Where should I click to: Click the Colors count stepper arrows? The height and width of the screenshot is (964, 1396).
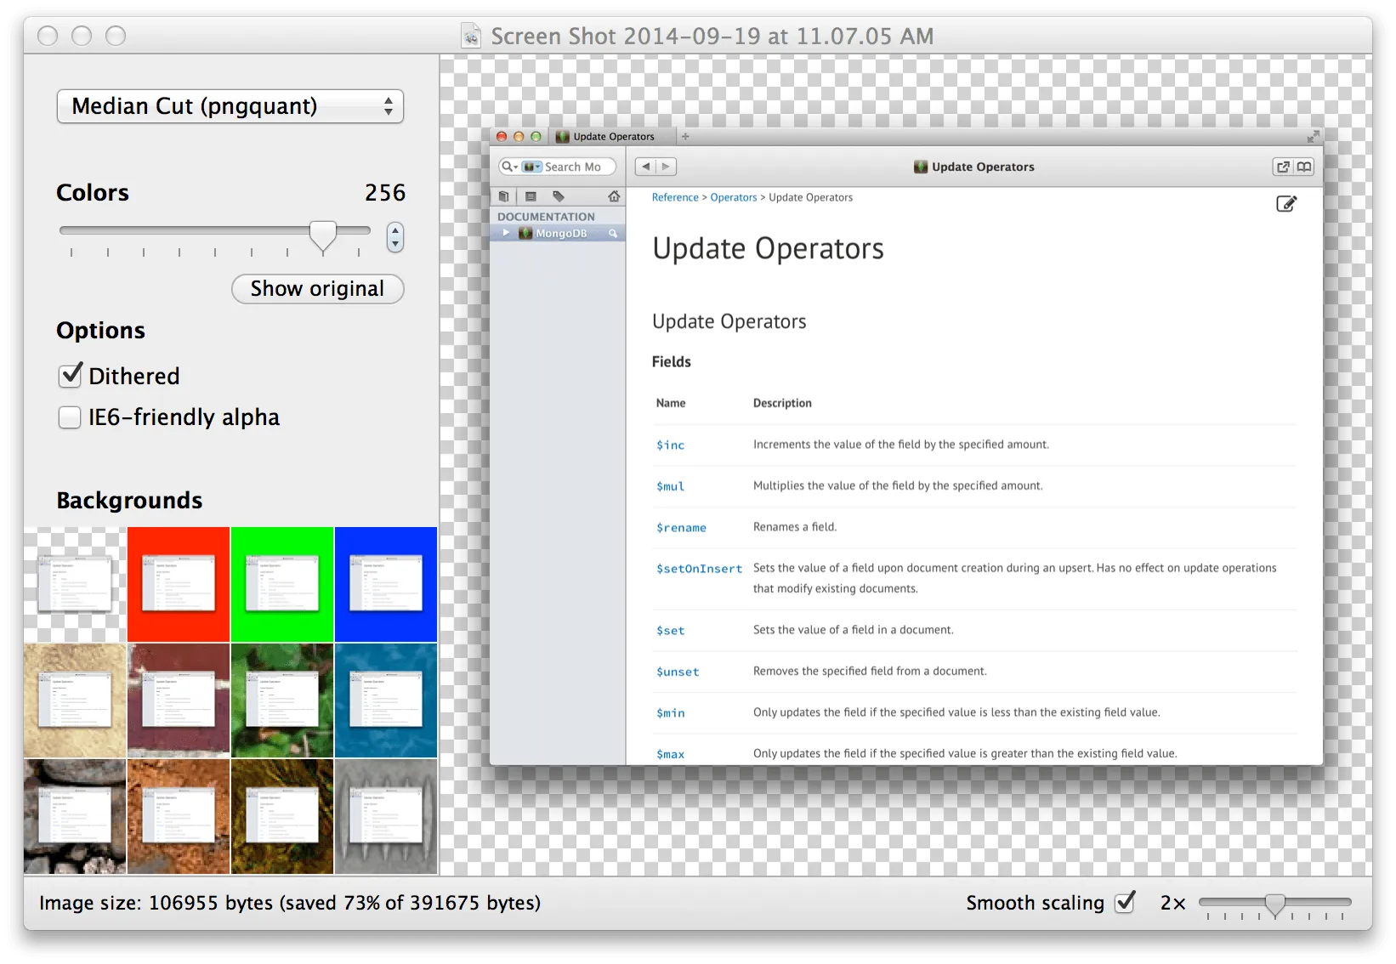394,237
